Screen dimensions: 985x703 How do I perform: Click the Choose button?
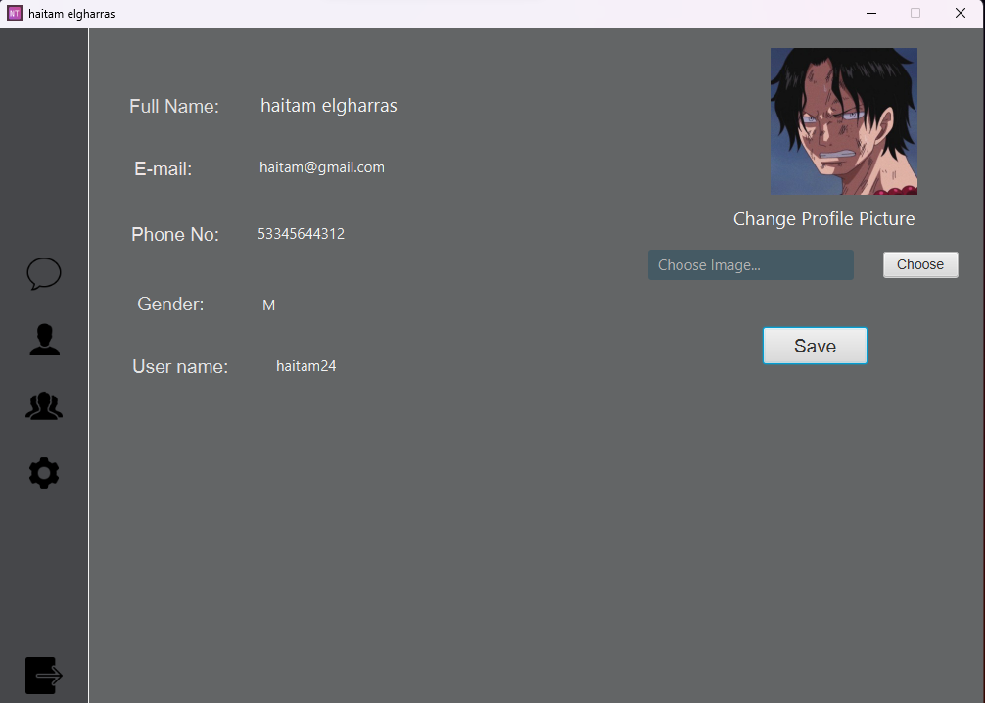[x=920, y=264]
